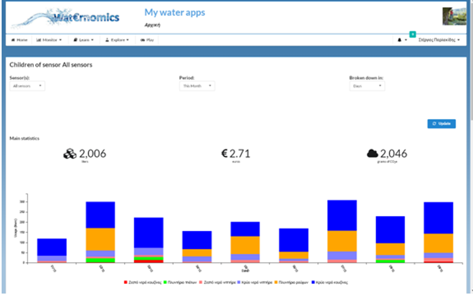Screen dimensions: 473x296
Task: Go to Home in navbar
Action: [19, 40]
